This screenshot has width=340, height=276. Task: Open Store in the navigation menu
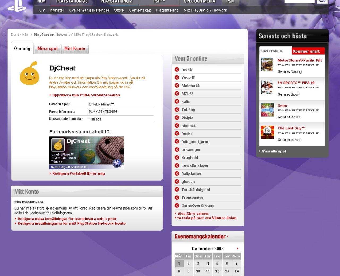119,10
